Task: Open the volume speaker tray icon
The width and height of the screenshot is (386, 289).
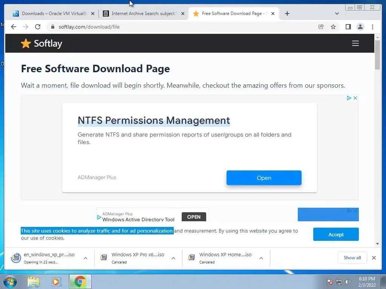Action: pos(348,282)
